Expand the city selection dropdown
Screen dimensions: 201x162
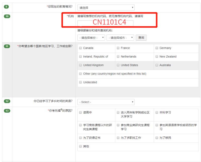click(120, 38)
